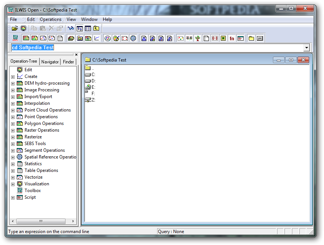The width and height of the screenshot is (324, 245).
Task: Open the Window menu
Action: click(x=89, y=19)
